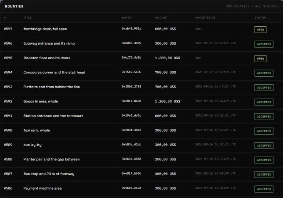The width and height of the screenshot is (283, 198).
Task: Sort by the STATUS column header
Action: point(260,18)
